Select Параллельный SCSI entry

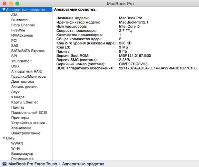[x=29, y=113]
